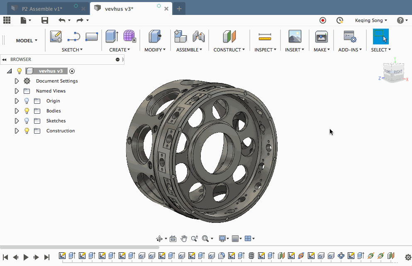Open the MODEL workspace dropdown
The height and width of the screenshot is (266, 412).
click(27, 41)
